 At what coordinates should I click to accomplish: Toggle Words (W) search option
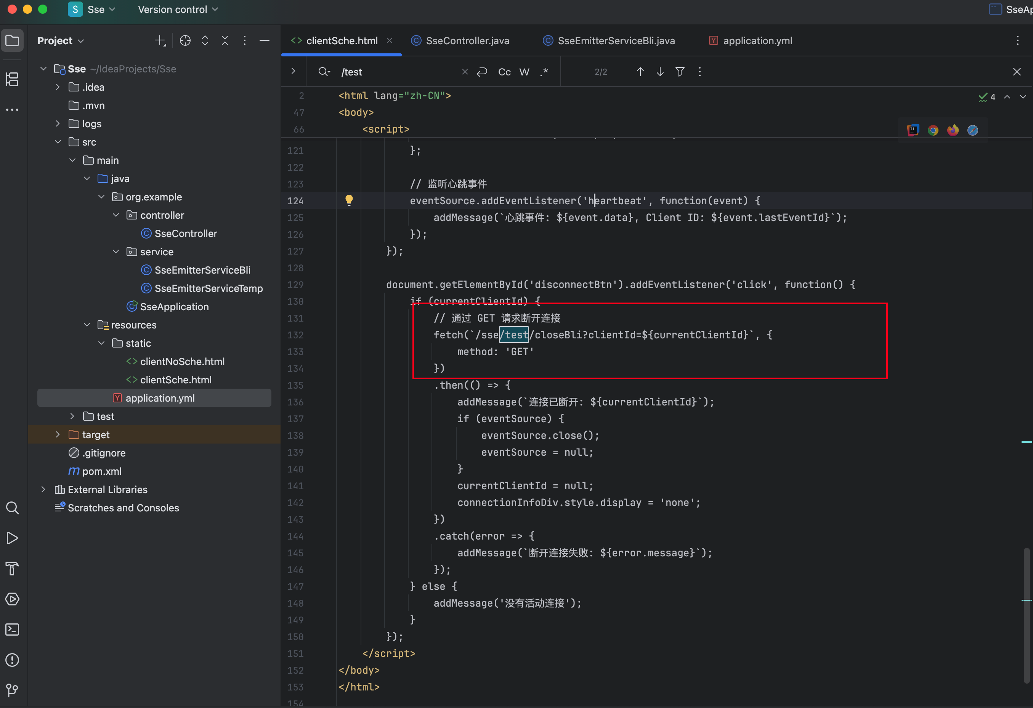pyautogui.click(x=524, y=72)
